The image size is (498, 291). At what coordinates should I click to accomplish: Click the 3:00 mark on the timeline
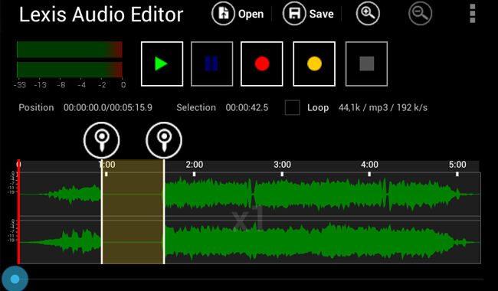pos(283,165)
